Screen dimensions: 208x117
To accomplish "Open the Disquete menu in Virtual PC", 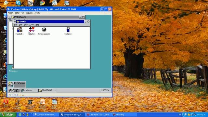I will (29, 13).
